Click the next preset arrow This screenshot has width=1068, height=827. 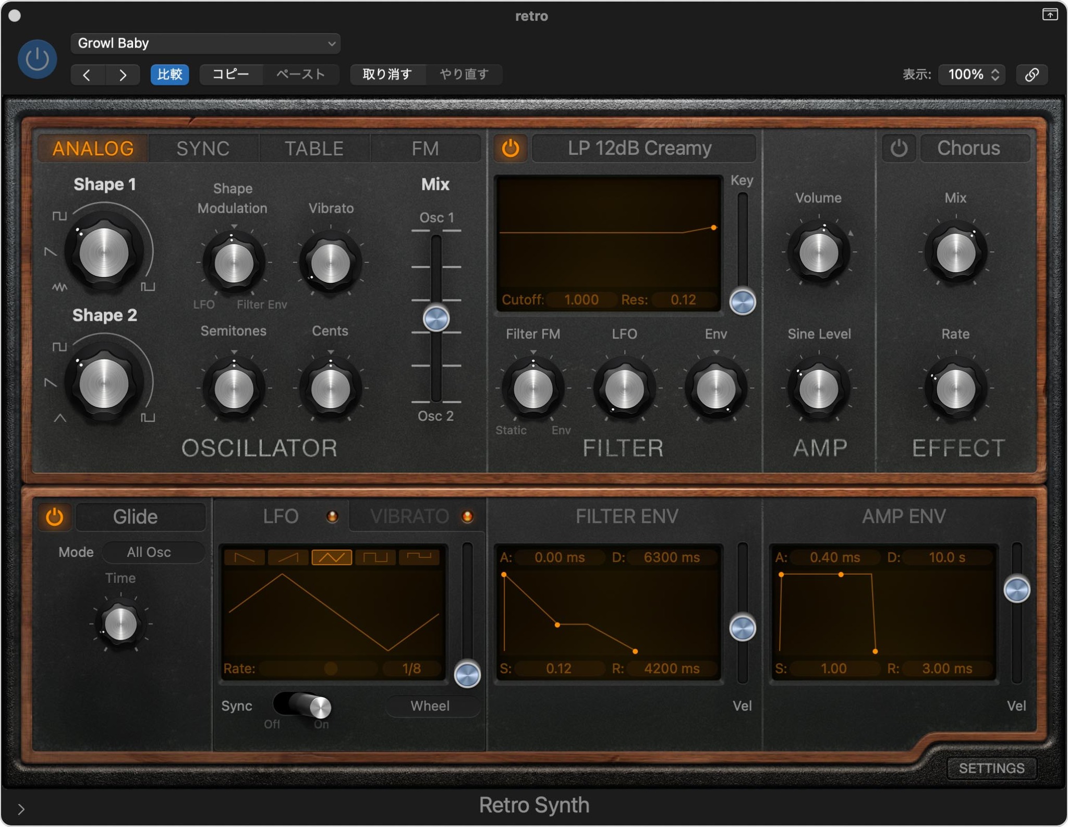123,75
